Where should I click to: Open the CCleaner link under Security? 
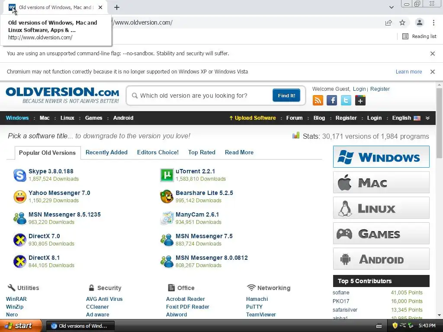tap(97, 307)
